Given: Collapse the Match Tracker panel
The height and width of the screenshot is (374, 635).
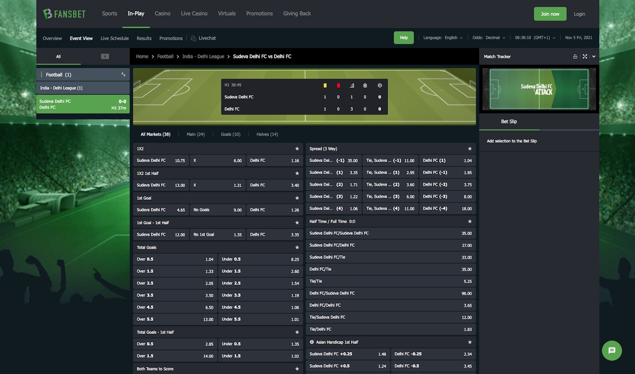Looking at the screenshot, I should pyautogui.click(x=594, y=57).
